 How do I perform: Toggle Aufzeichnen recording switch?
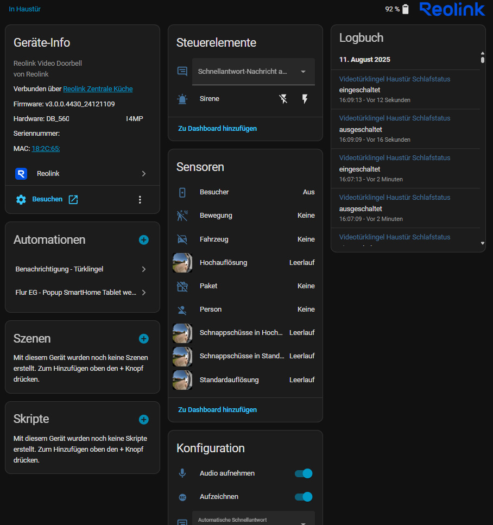(304, 497)
